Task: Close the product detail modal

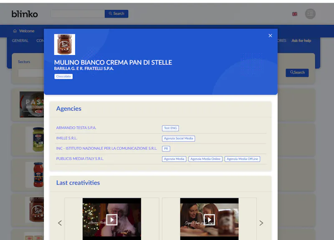Action: pos(270,35)
